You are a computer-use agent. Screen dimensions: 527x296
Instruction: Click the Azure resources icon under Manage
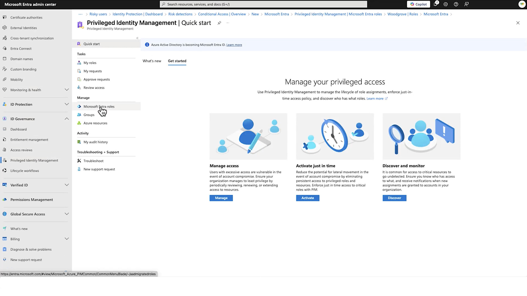click(x=79, y=123)
